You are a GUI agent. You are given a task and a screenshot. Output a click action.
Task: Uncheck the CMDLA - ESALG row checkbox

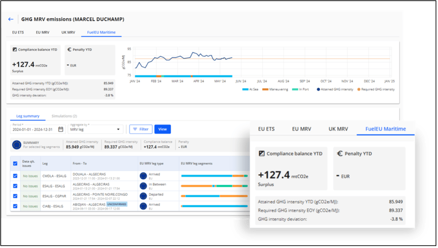pyautogui.click(x=15, y=176)
